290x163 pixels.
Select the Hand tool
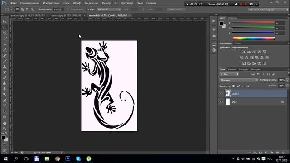[x=5, y=123]
